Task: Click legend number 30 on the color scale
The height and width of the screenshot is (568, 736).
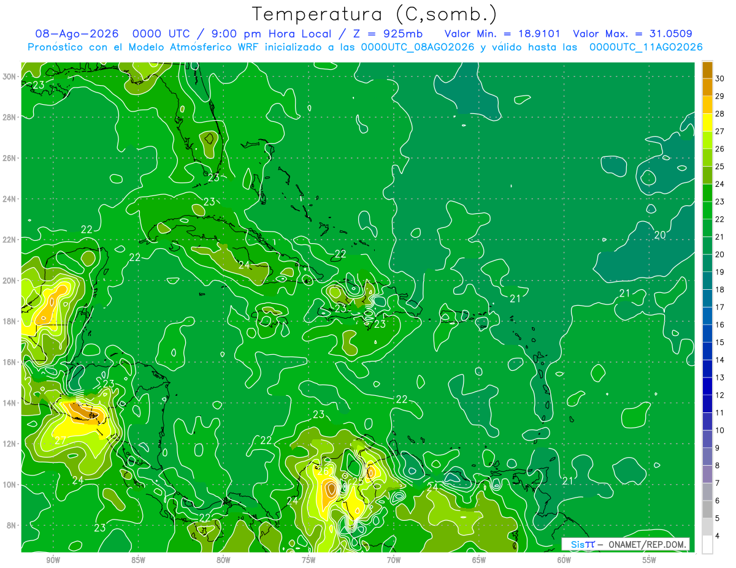Action: [x=720, y=78]
